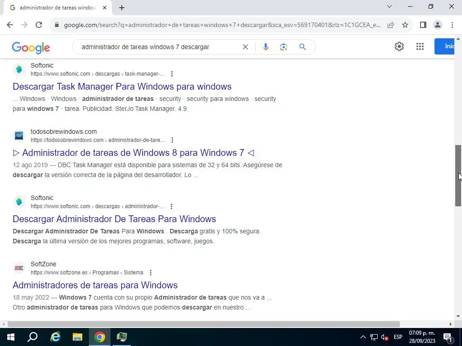This screenshot has width=462, height=346.
Task: Go to Google home via logo
Action: tap(31, 47)
